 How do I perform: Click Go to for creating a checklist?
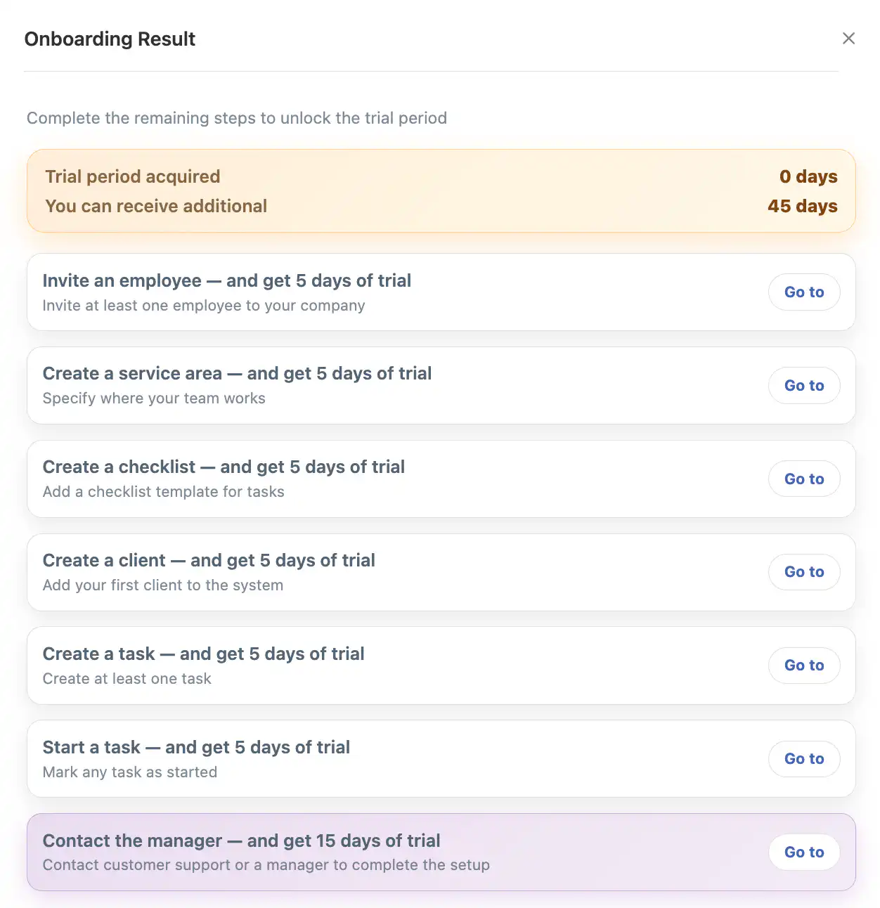[804, 479]
